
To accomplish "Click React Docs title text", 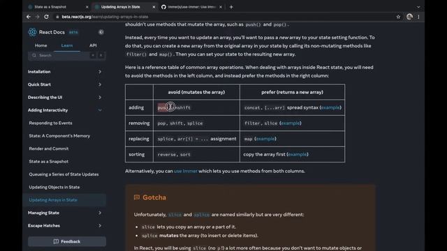I will click(x=52, y=32).
